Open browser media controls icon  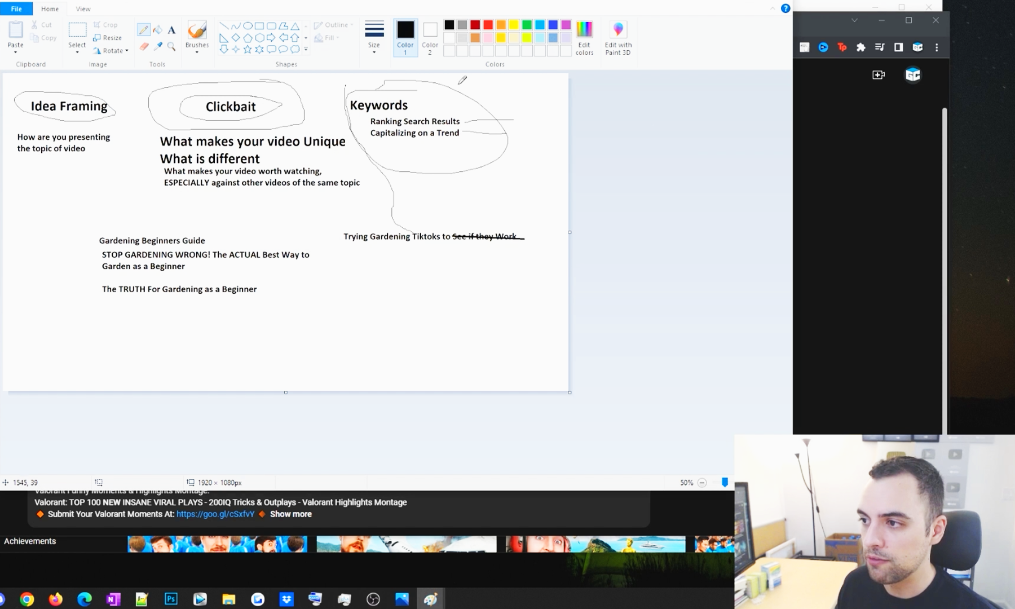point(880,47)
